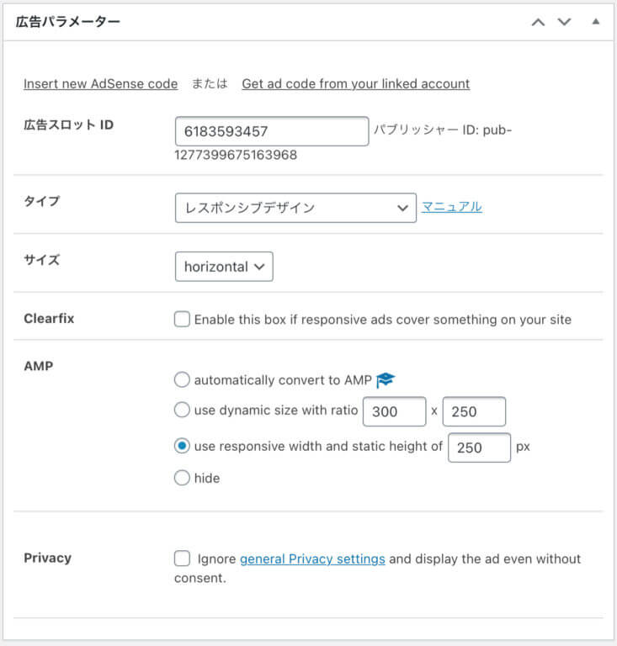Click Get ad code from your linked account
The image size is (617, 646).
point(356,83)
